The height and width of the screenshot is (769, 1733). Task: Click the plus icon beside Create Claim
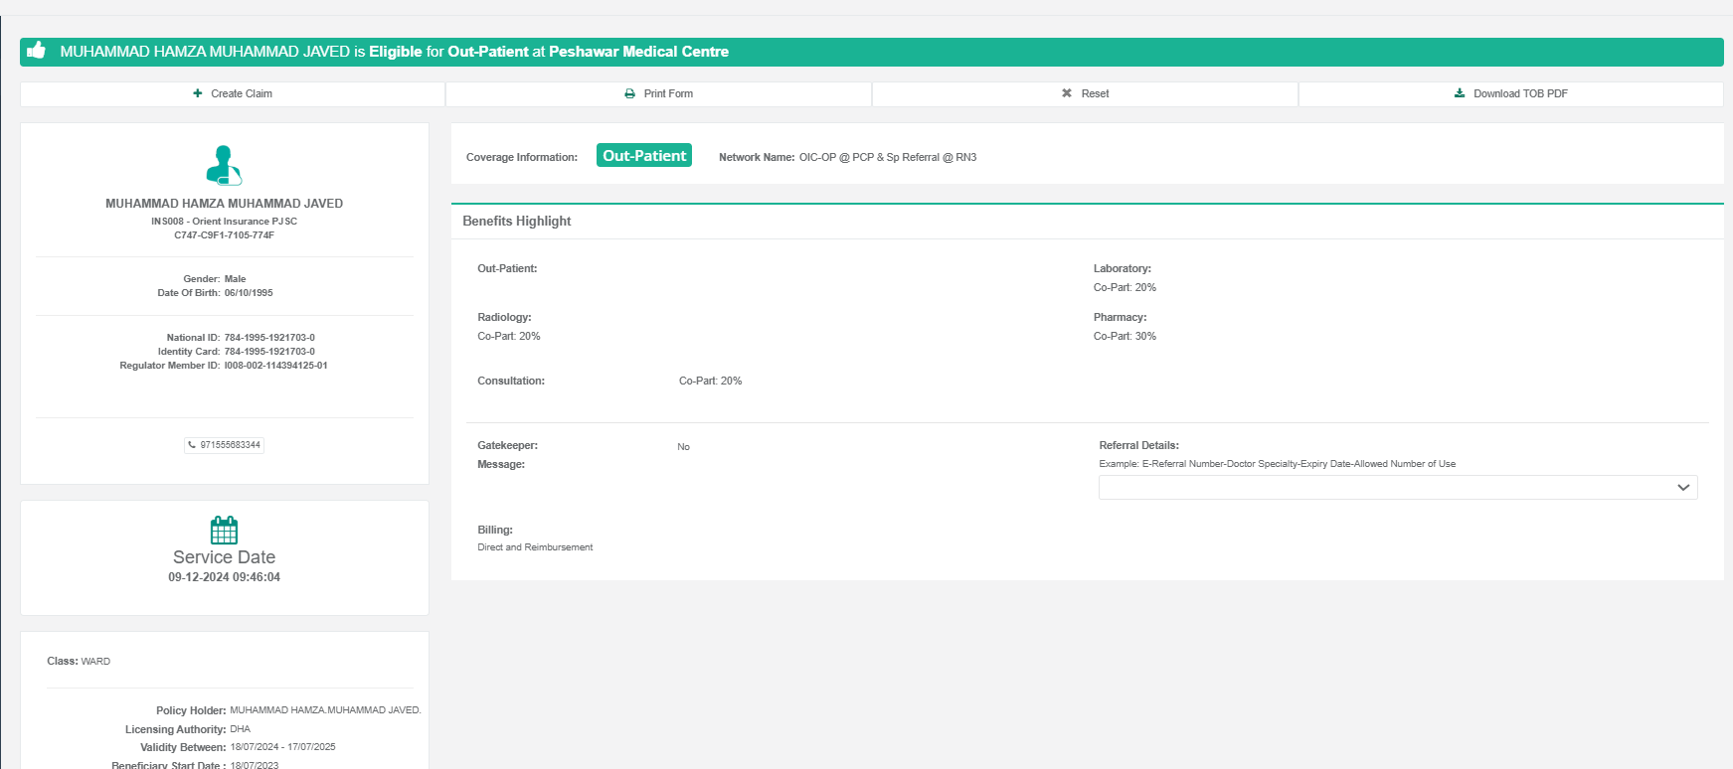(x=198, y=93)
